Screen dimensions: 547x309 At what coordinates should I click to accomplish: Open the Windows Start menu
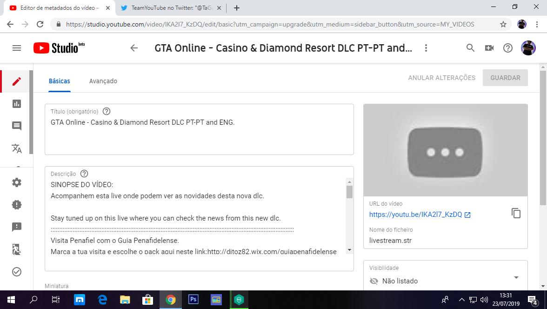11,300
